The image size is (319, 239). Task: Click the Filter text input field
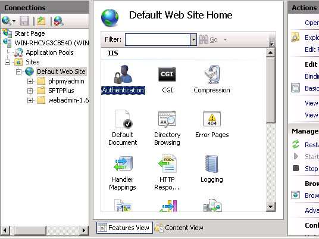pos(158,39)
